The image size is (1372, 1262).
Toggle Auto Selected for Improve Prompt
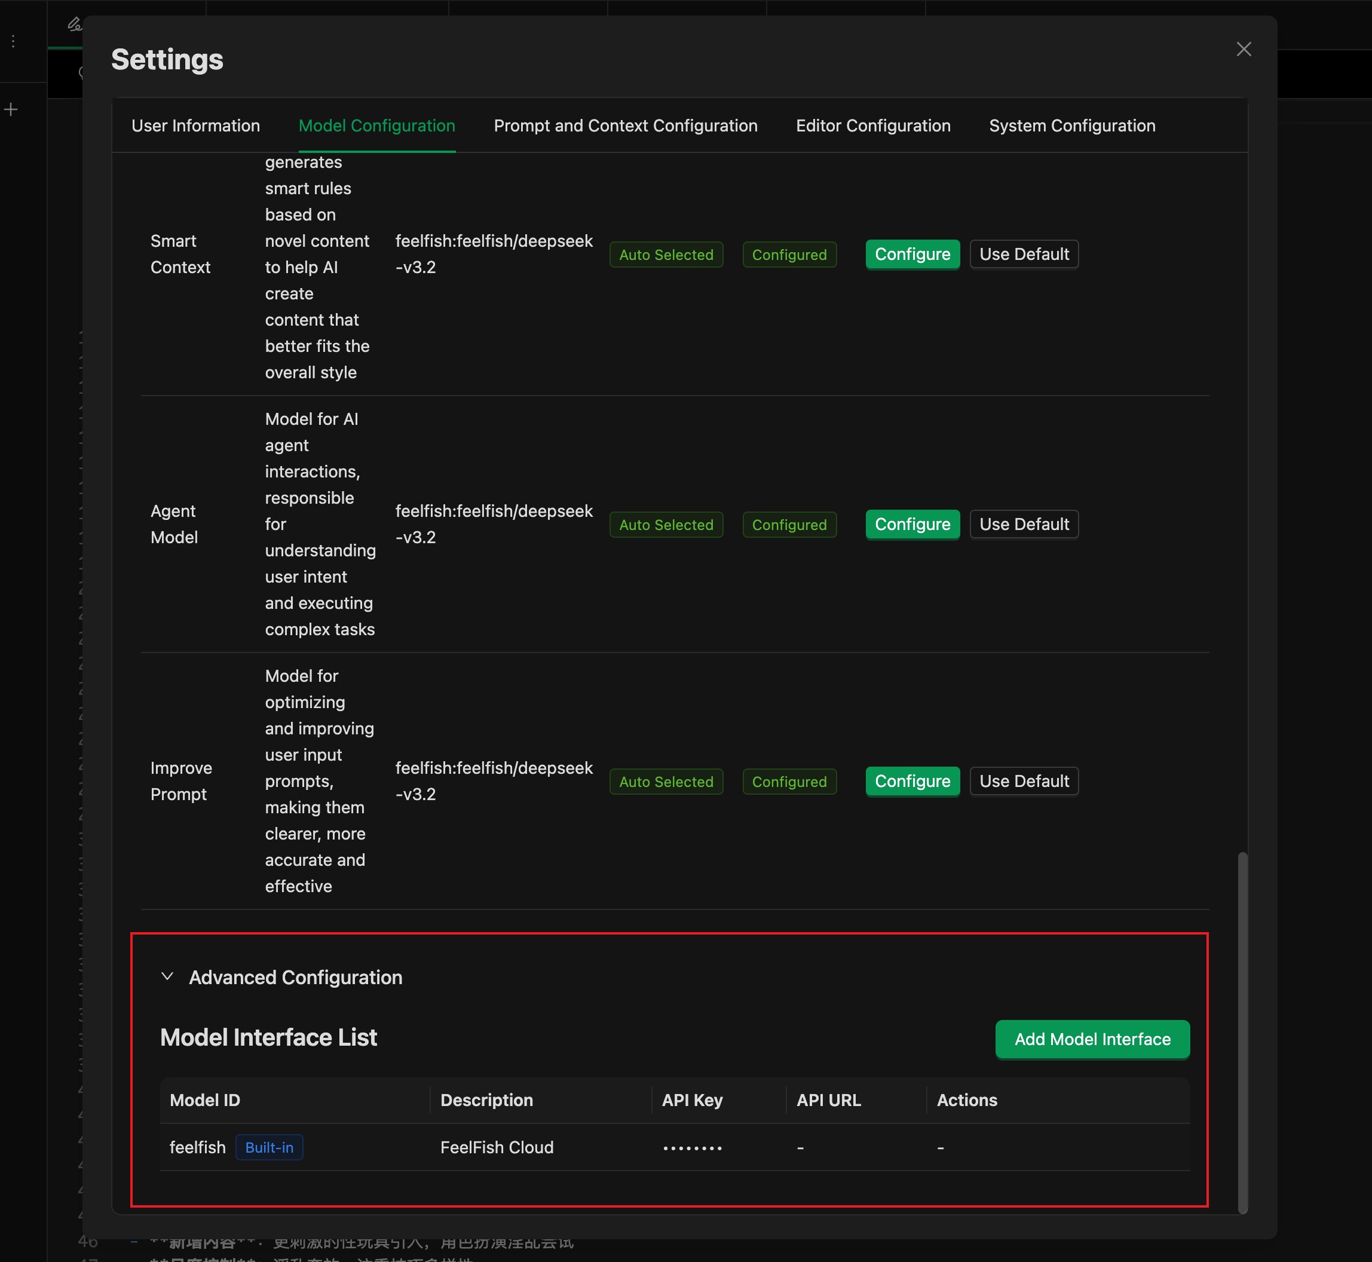coord(665,781)
